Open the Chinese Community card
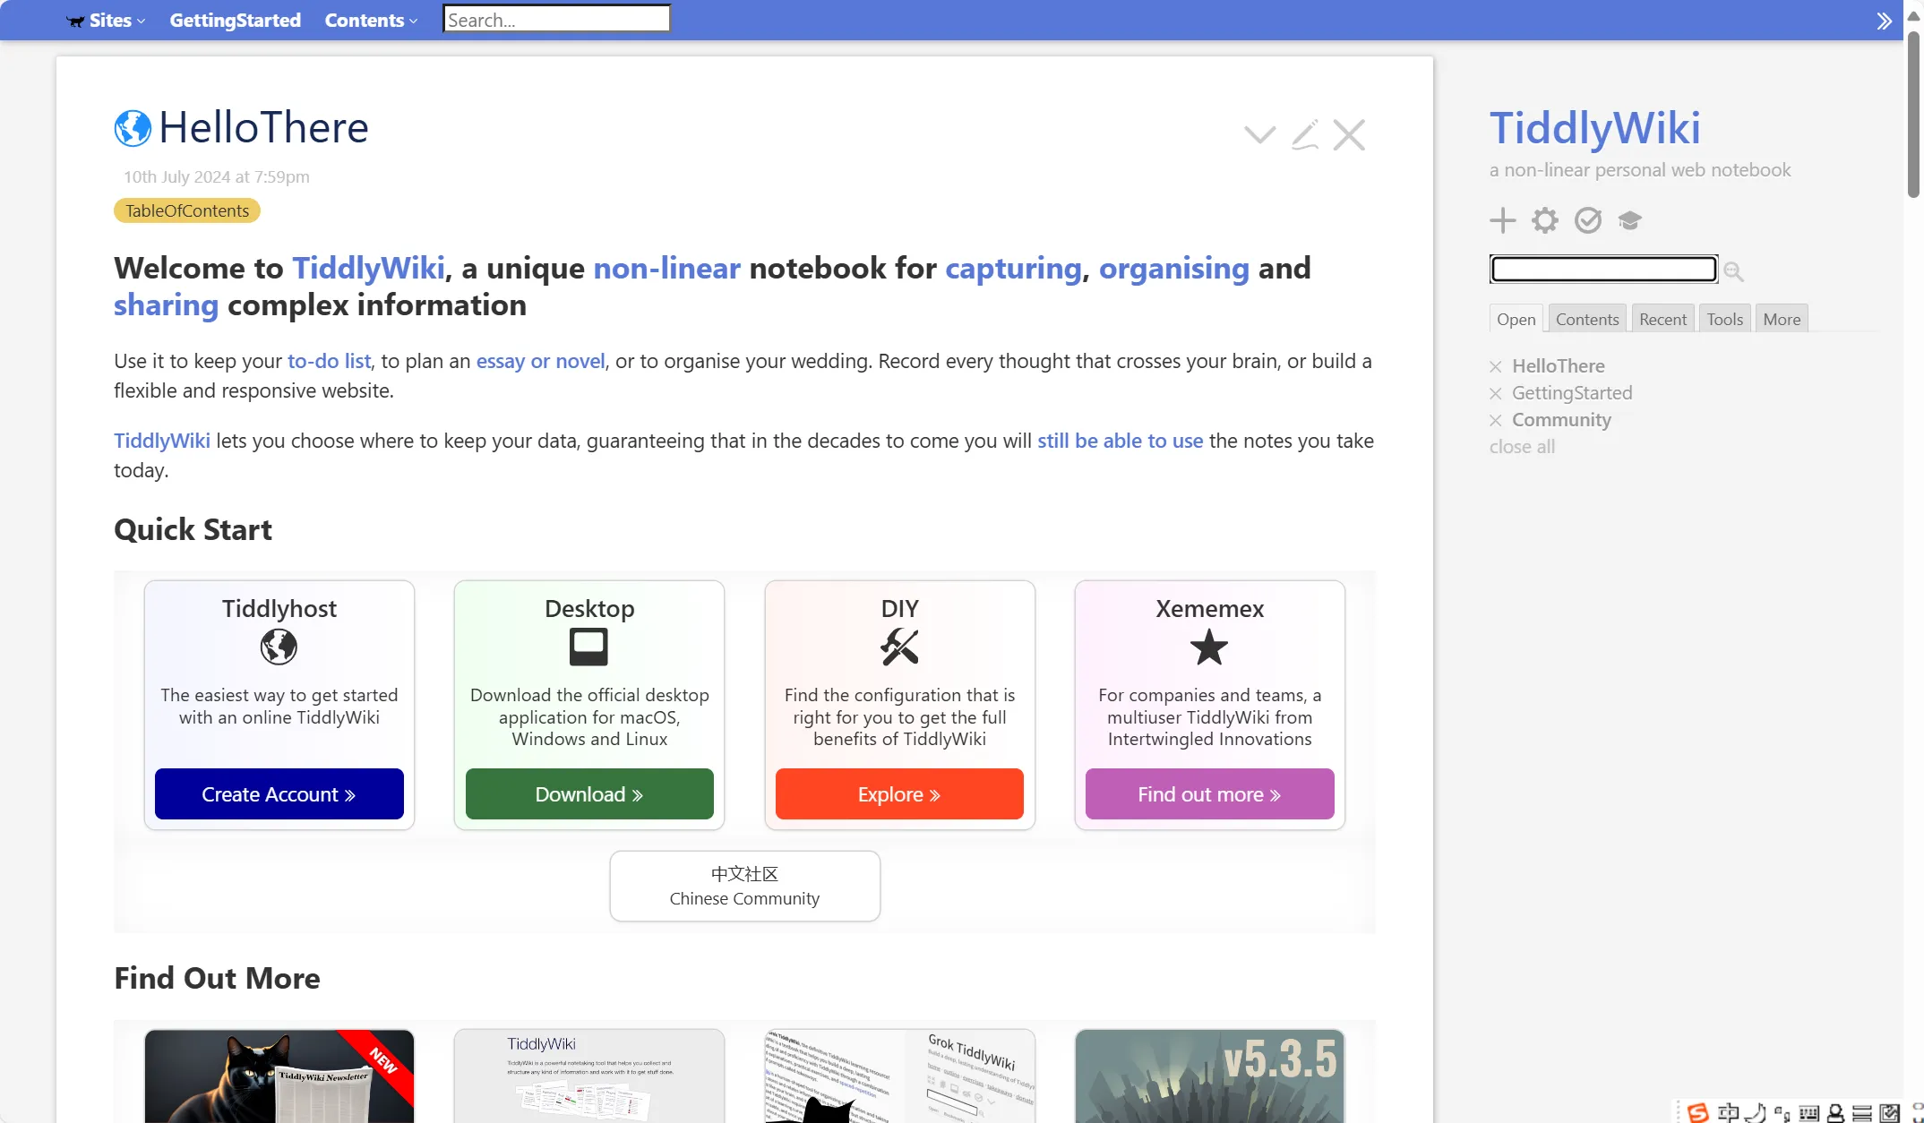 click(744, 886)
